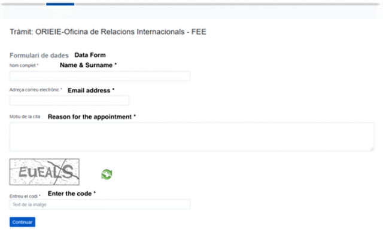
Task: Click the Continuar button
Action: tap(22, 222)
